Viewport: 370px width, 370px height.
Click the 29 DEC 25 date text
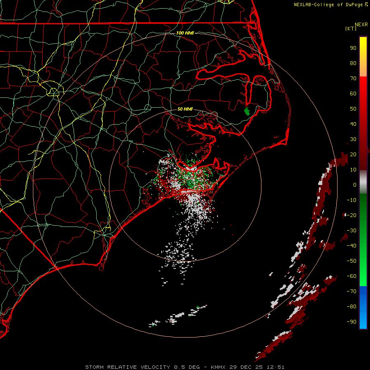(x=246, y=367)
